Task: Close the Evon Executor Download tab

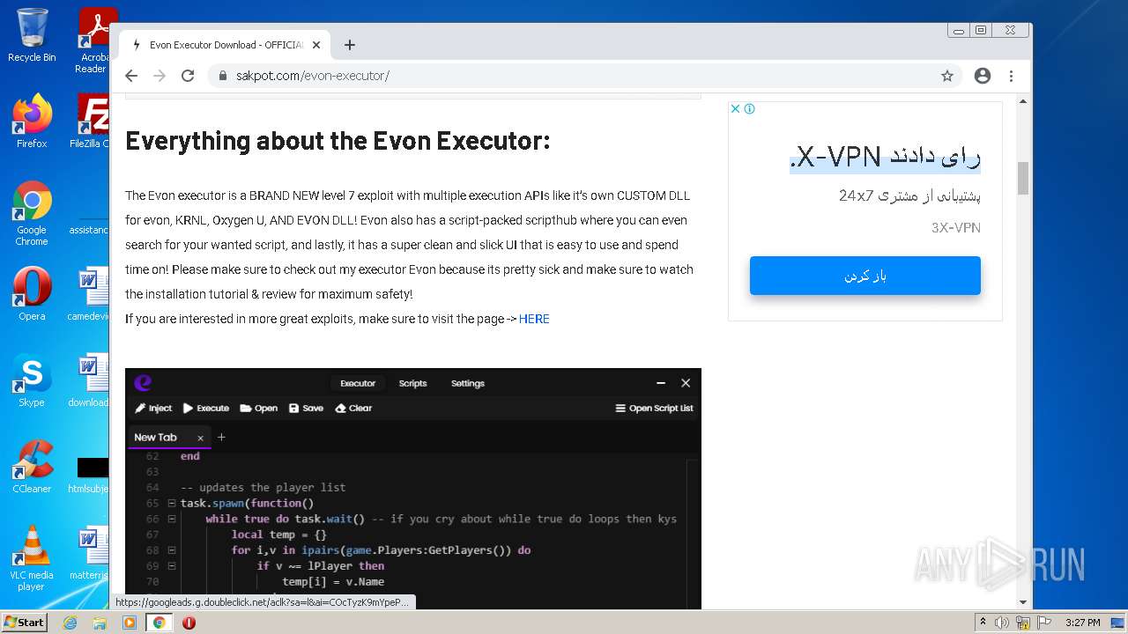Action: [x=316, y=45]
